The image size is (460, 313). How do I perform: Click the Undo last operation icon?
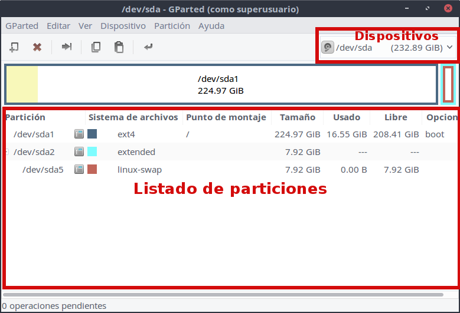point(148,47)
